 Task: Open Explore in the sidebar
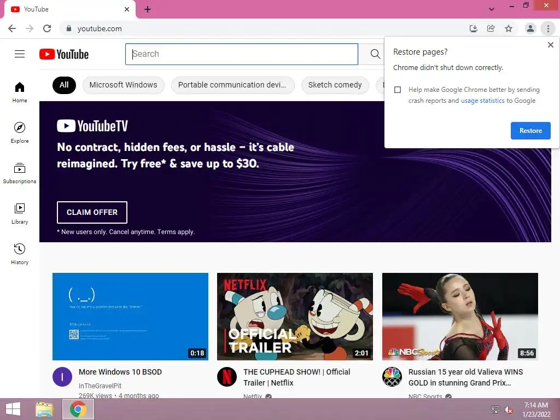20,132
